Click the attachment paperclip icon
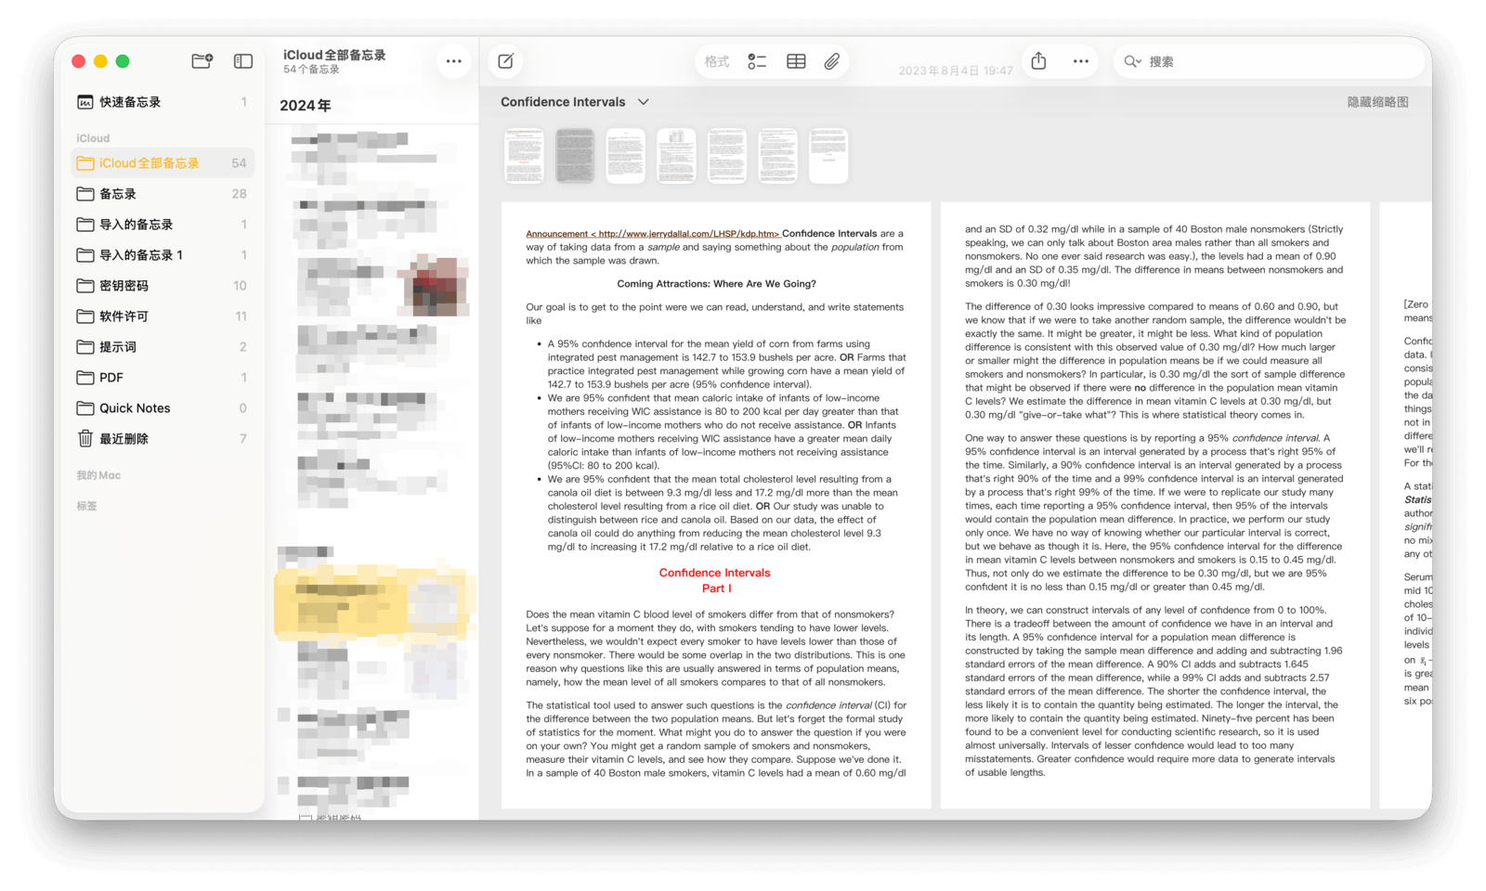 point(832,61)
